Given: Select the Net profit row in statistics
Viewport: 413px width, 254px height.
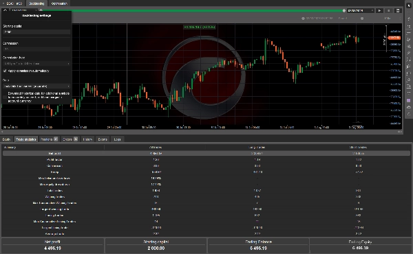Looking at the screenshot, I should pos(206,153).
